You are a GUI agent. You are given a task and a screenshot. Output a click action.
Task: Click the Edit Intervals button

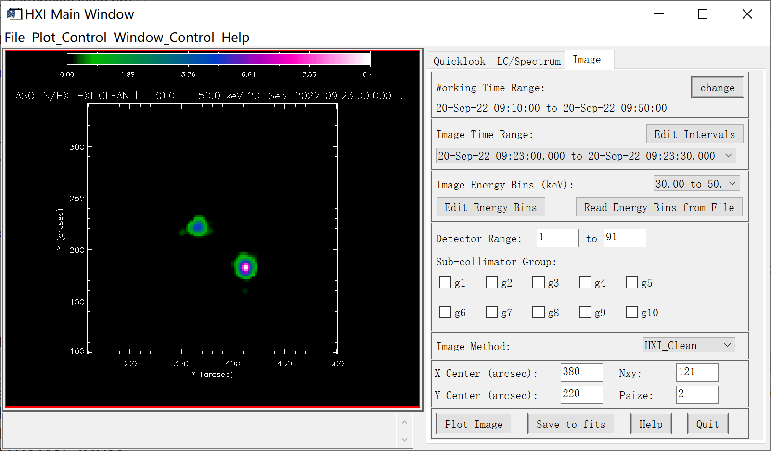point(694,134)
